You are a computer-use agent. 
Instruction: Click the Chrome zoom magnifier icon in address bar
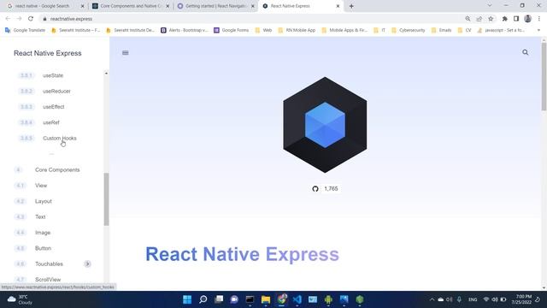[x=468, y=19]
